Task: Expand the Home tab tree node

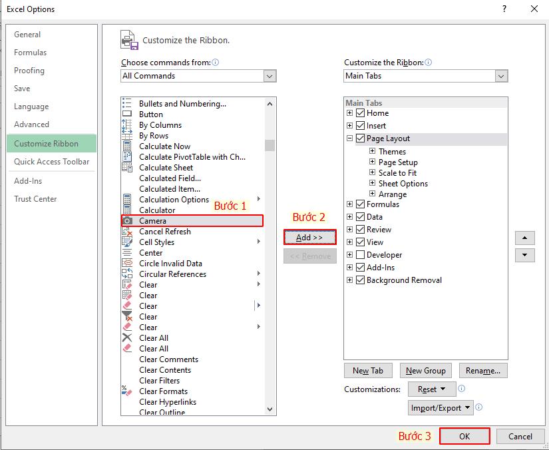Action: 349,112
